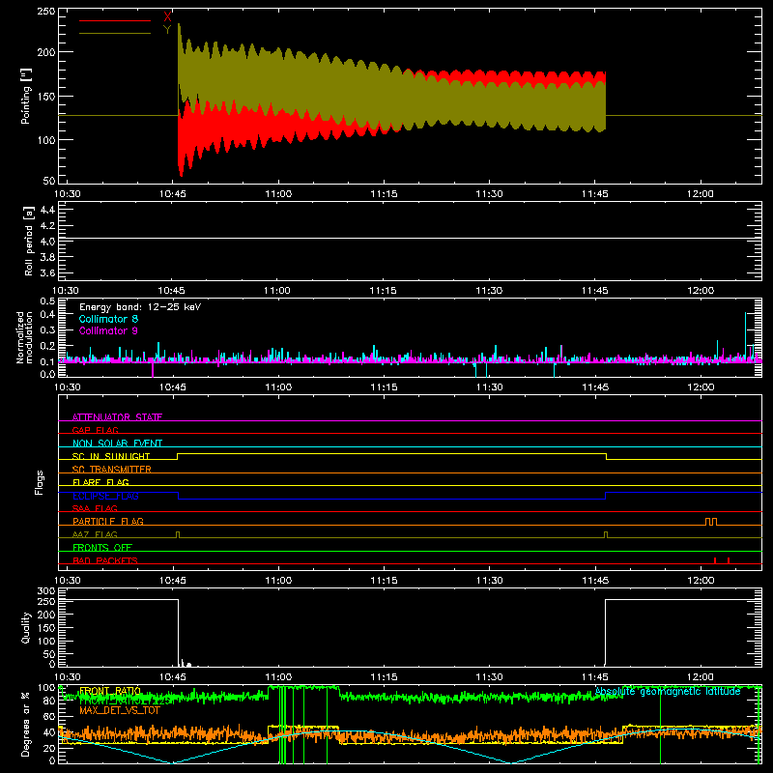Click the 10:45 time label under the Pointing plot
This screenshot has height=773, width=773.
pos(173,194)
